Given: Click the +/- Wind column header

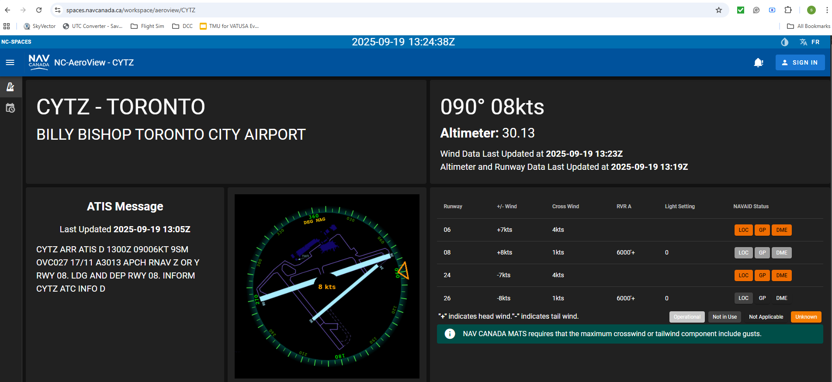Looking at the screenshot, I should coord(507,206).
